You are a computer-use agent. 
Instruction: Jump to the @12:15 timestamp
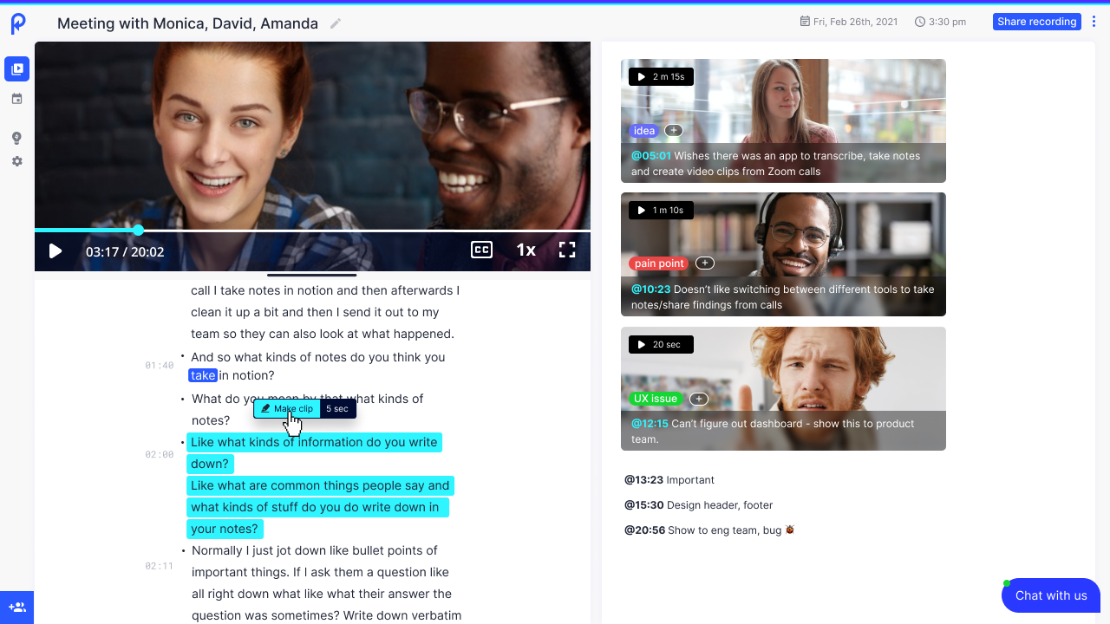pyautogui.click(x=650, y=424)
